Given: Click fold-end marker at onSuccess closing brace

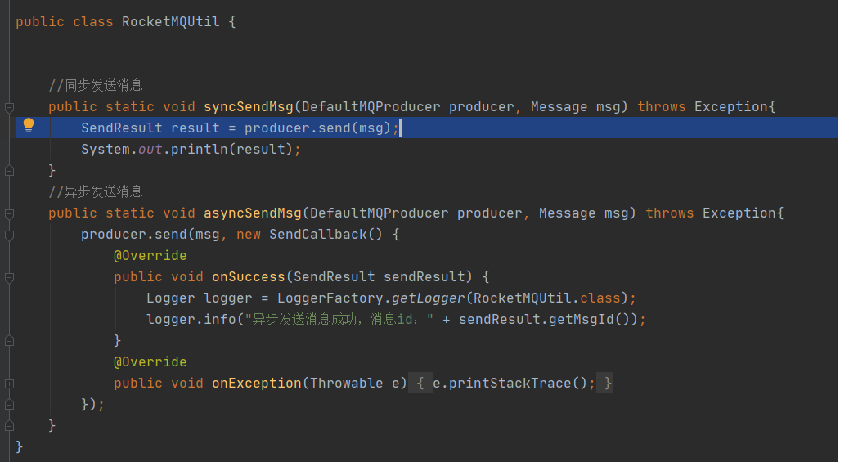Looking at the screenshot, I should [9, 341].
